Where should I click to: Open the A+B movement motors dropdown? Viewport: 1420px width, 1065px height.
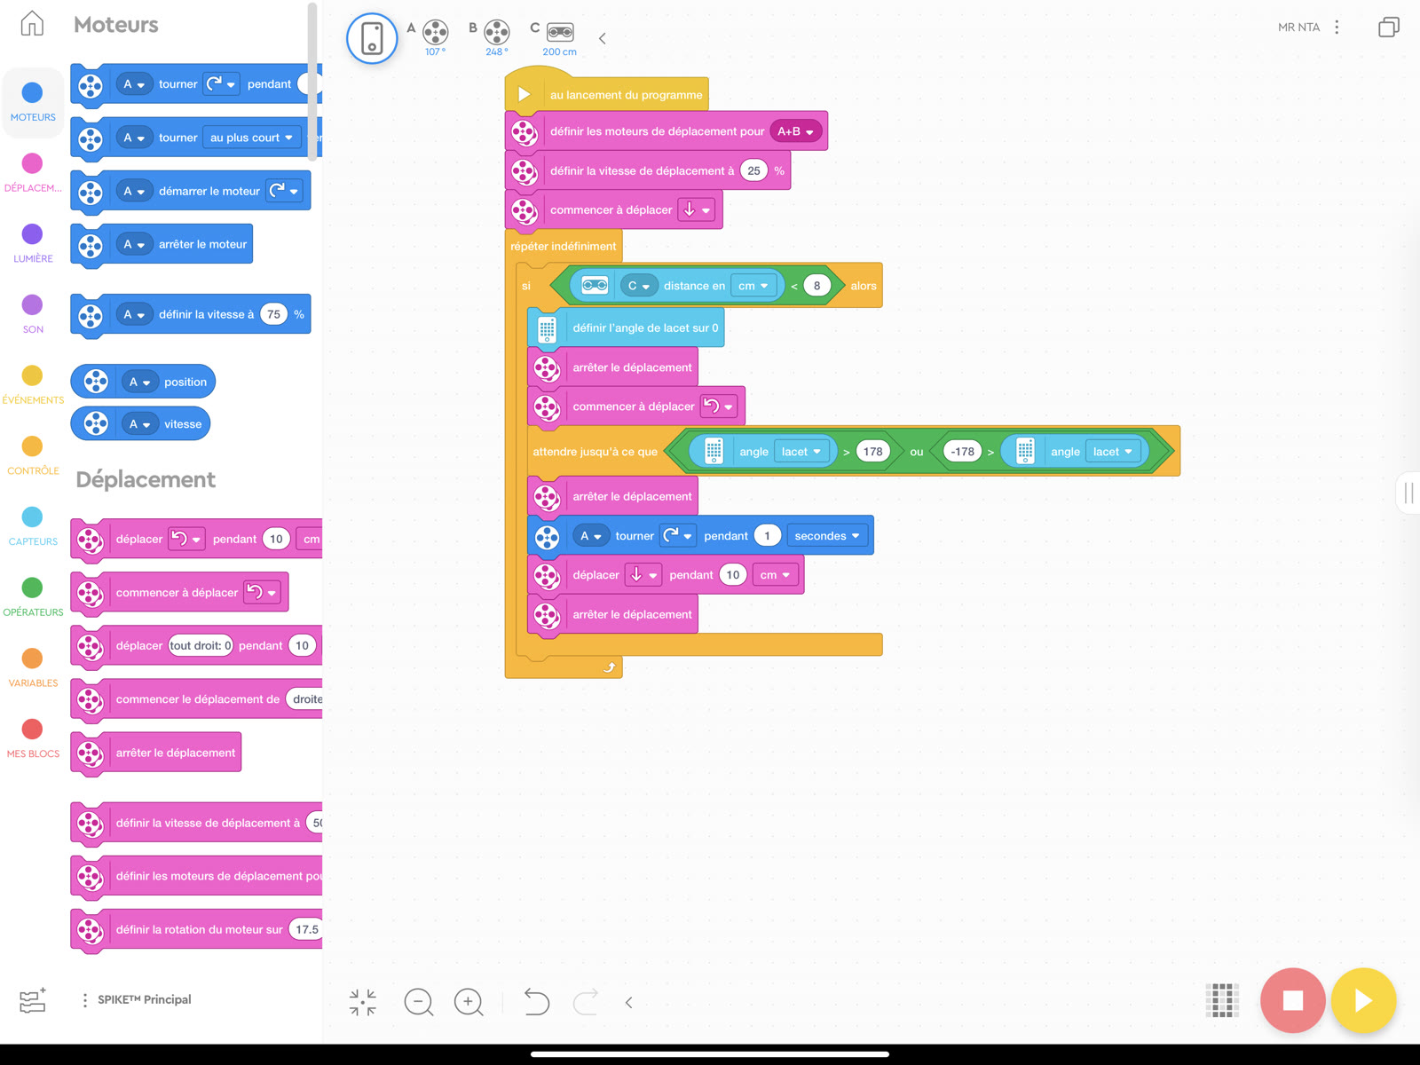(796, 131)
